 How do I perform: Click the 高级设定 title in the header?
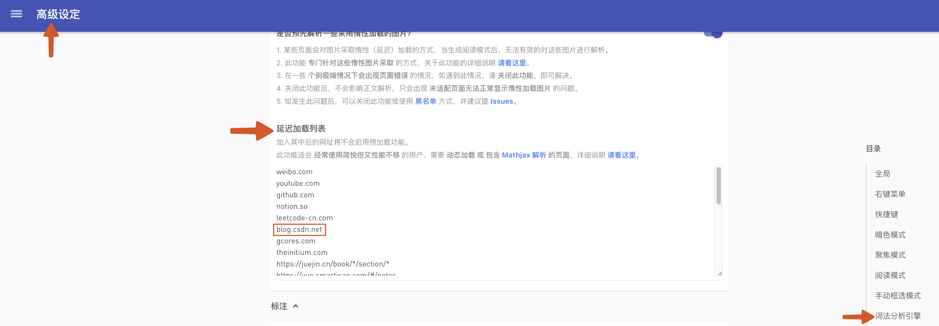point(58,15)
